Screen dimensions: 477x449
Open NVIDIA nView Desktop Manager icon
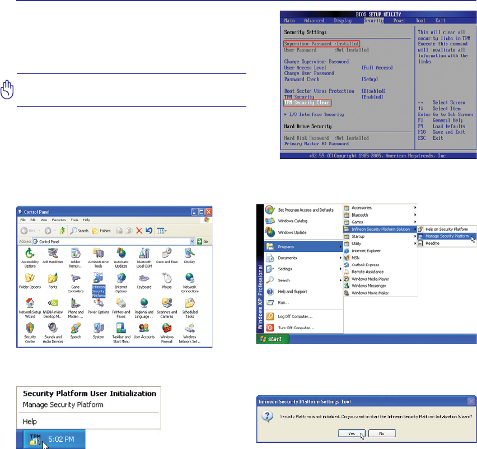(x=53, y=308)
